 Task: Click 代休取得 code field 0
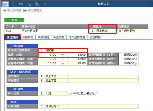click(x=41, y=107)
